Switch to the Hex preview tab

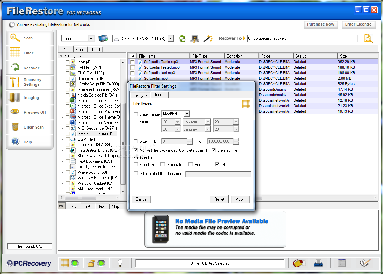pos(101,206)
